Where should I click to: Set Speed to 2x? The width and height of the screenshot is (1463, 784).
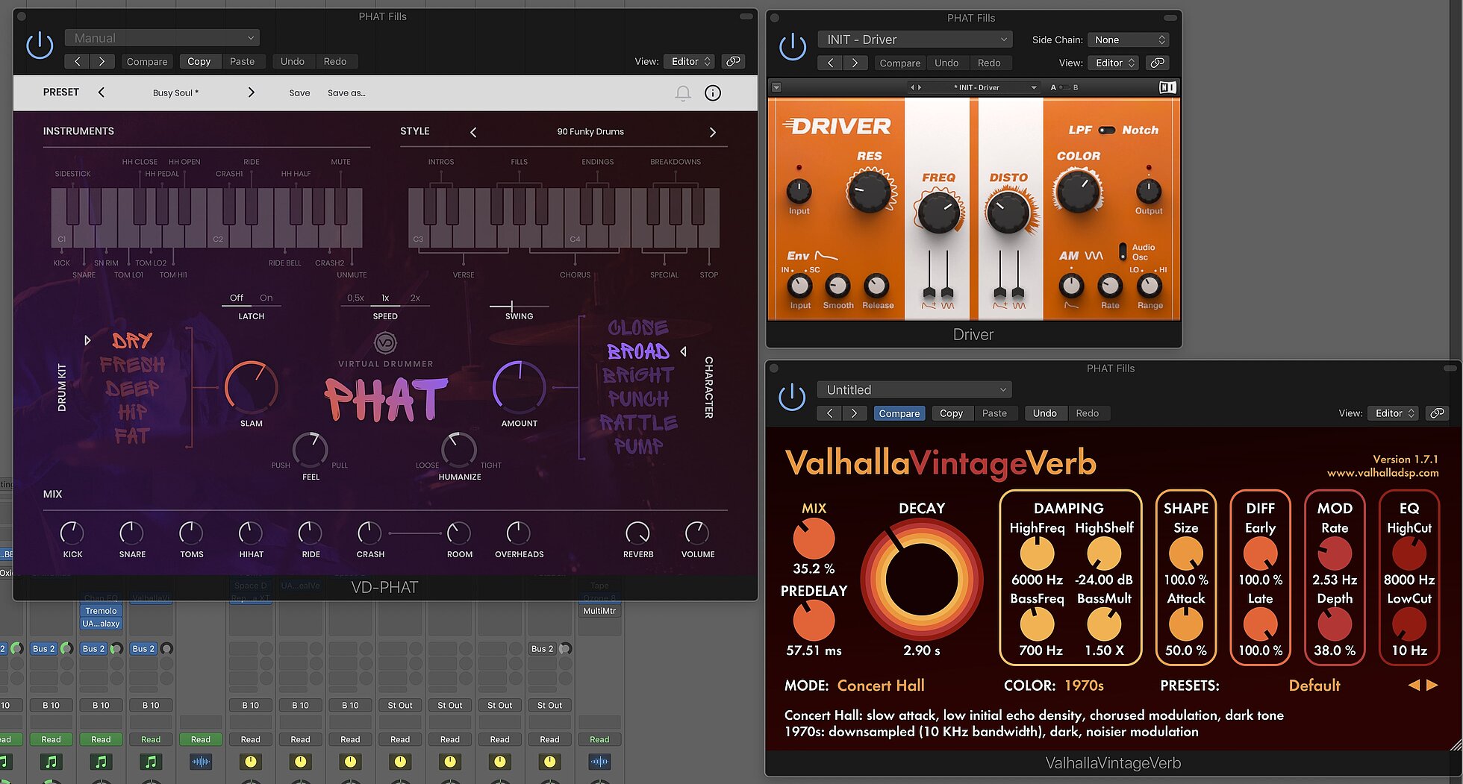pos(415,298)
